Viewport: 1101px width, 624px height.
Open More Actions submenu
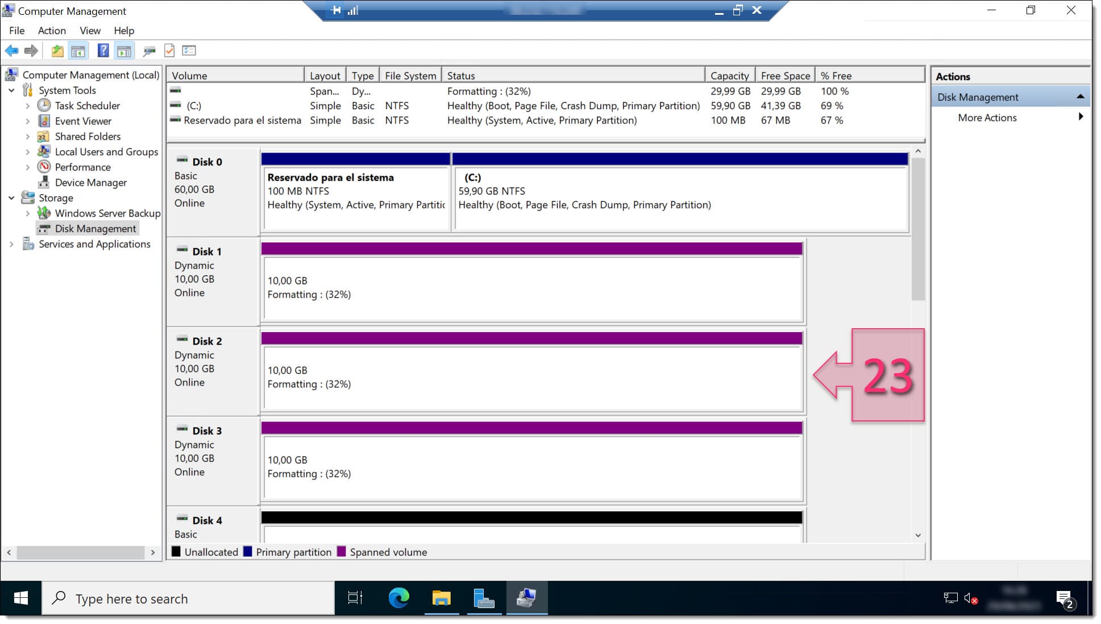[1011, 118]
